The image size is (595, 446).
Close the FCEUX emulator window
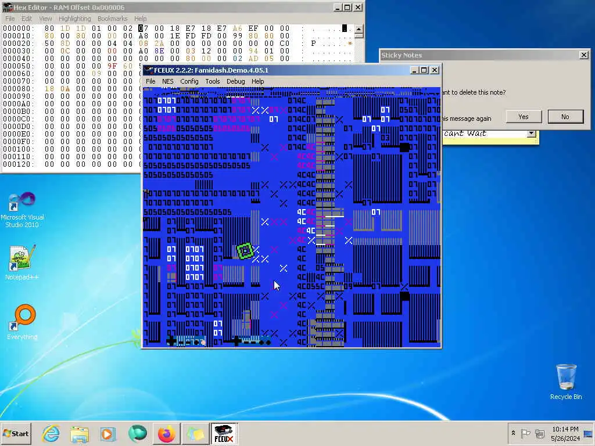pyautogui.click(x=435, y=70)
